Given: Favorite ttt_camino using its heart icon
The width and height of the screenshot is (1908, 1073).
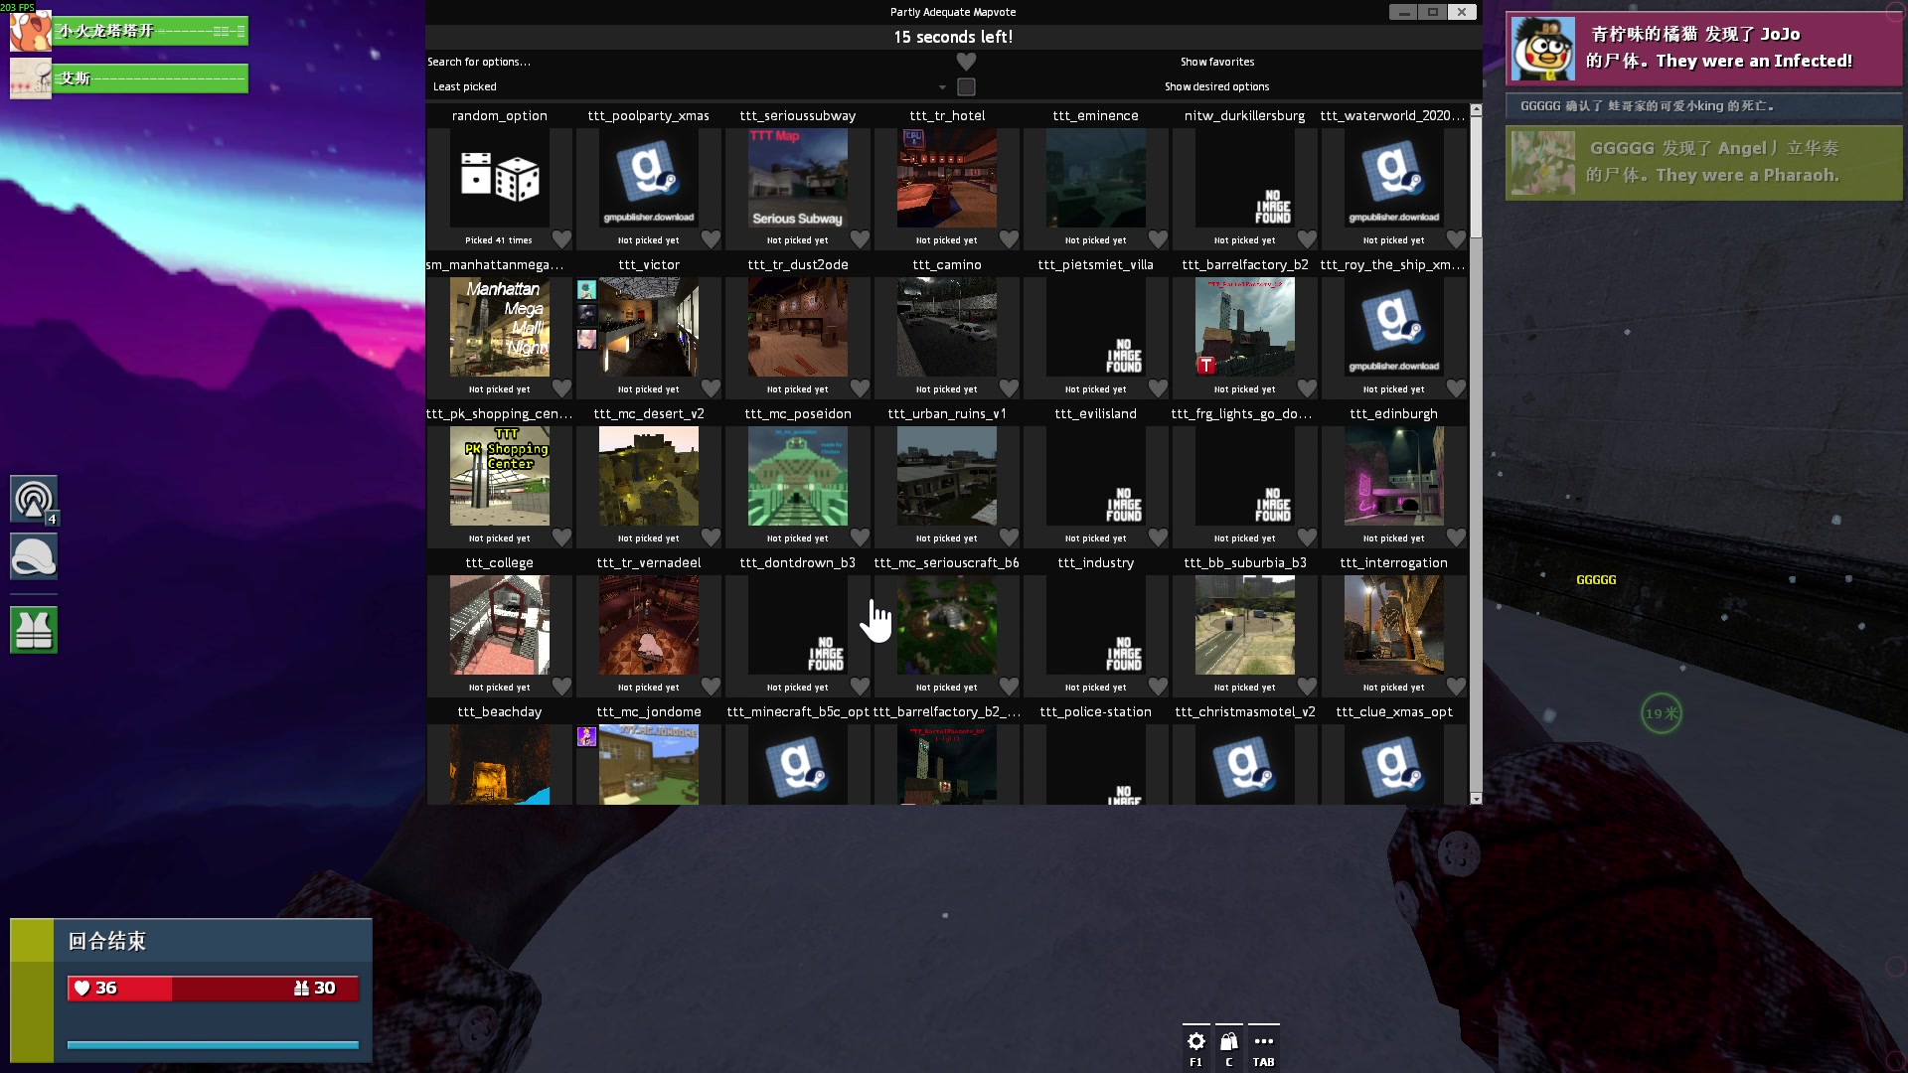Looking at the screenshot, I should coord(1009,388).
